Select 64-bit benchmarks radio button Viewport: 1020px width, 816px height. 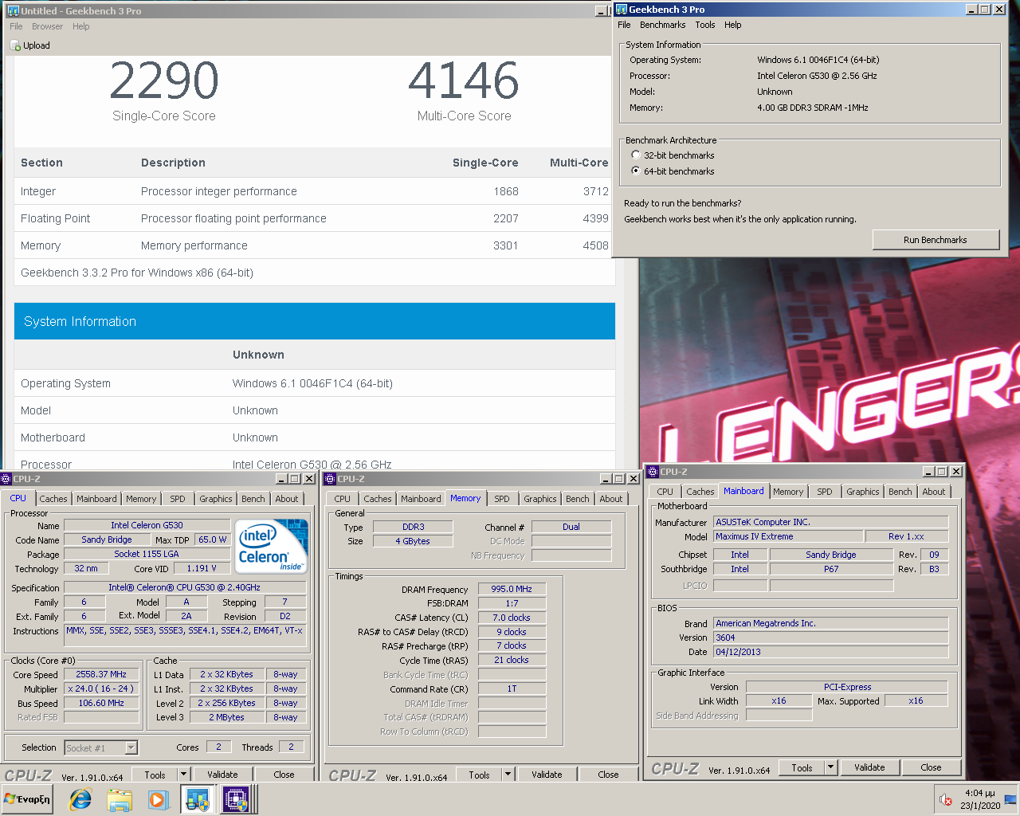pos(635,171)
